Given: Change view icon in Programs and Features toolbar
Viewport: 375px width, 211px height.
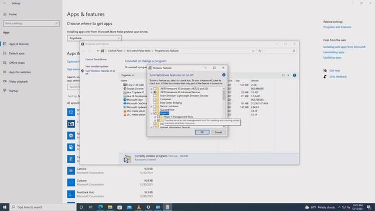Looking at the screenshot, I should coord(284,75).
